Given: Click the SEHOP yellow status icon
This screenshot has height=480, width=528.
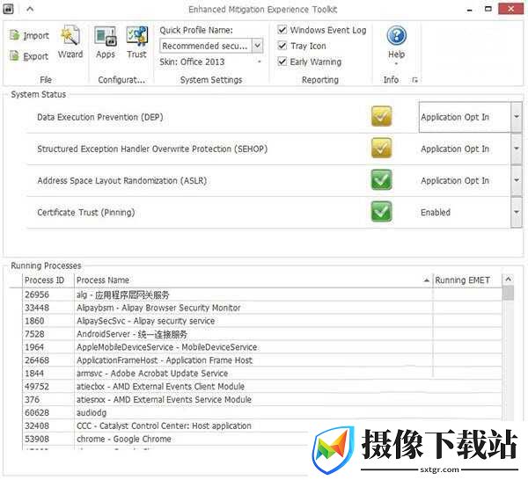Looking at the screenshot, I should tap(381, 148).
